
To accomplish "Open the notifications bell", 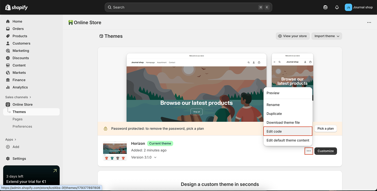I will (337, 7).
